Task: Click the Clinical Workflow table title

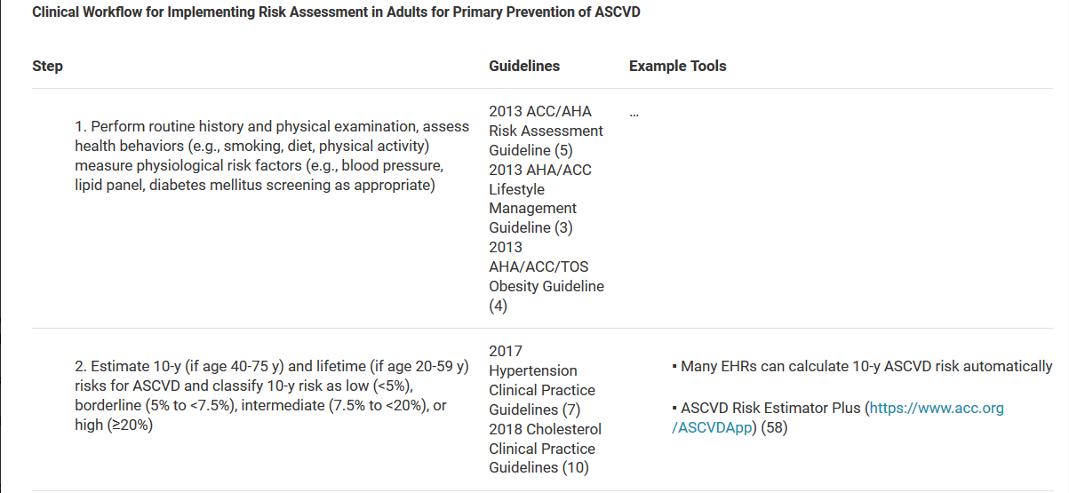Action: 336,13
